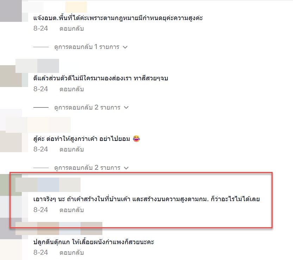This screenshot has width=293, height=260.
Task: Click blurred username above ดีแล้วส่วนตัวดี comment
Action: click(37, 66)
